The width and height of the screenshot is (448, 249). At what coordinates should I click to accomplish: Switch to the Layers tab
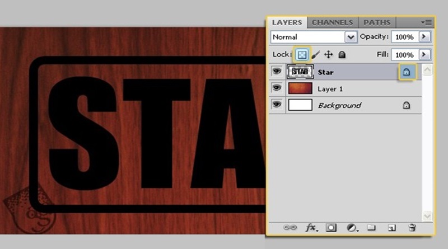pos(287,22)
